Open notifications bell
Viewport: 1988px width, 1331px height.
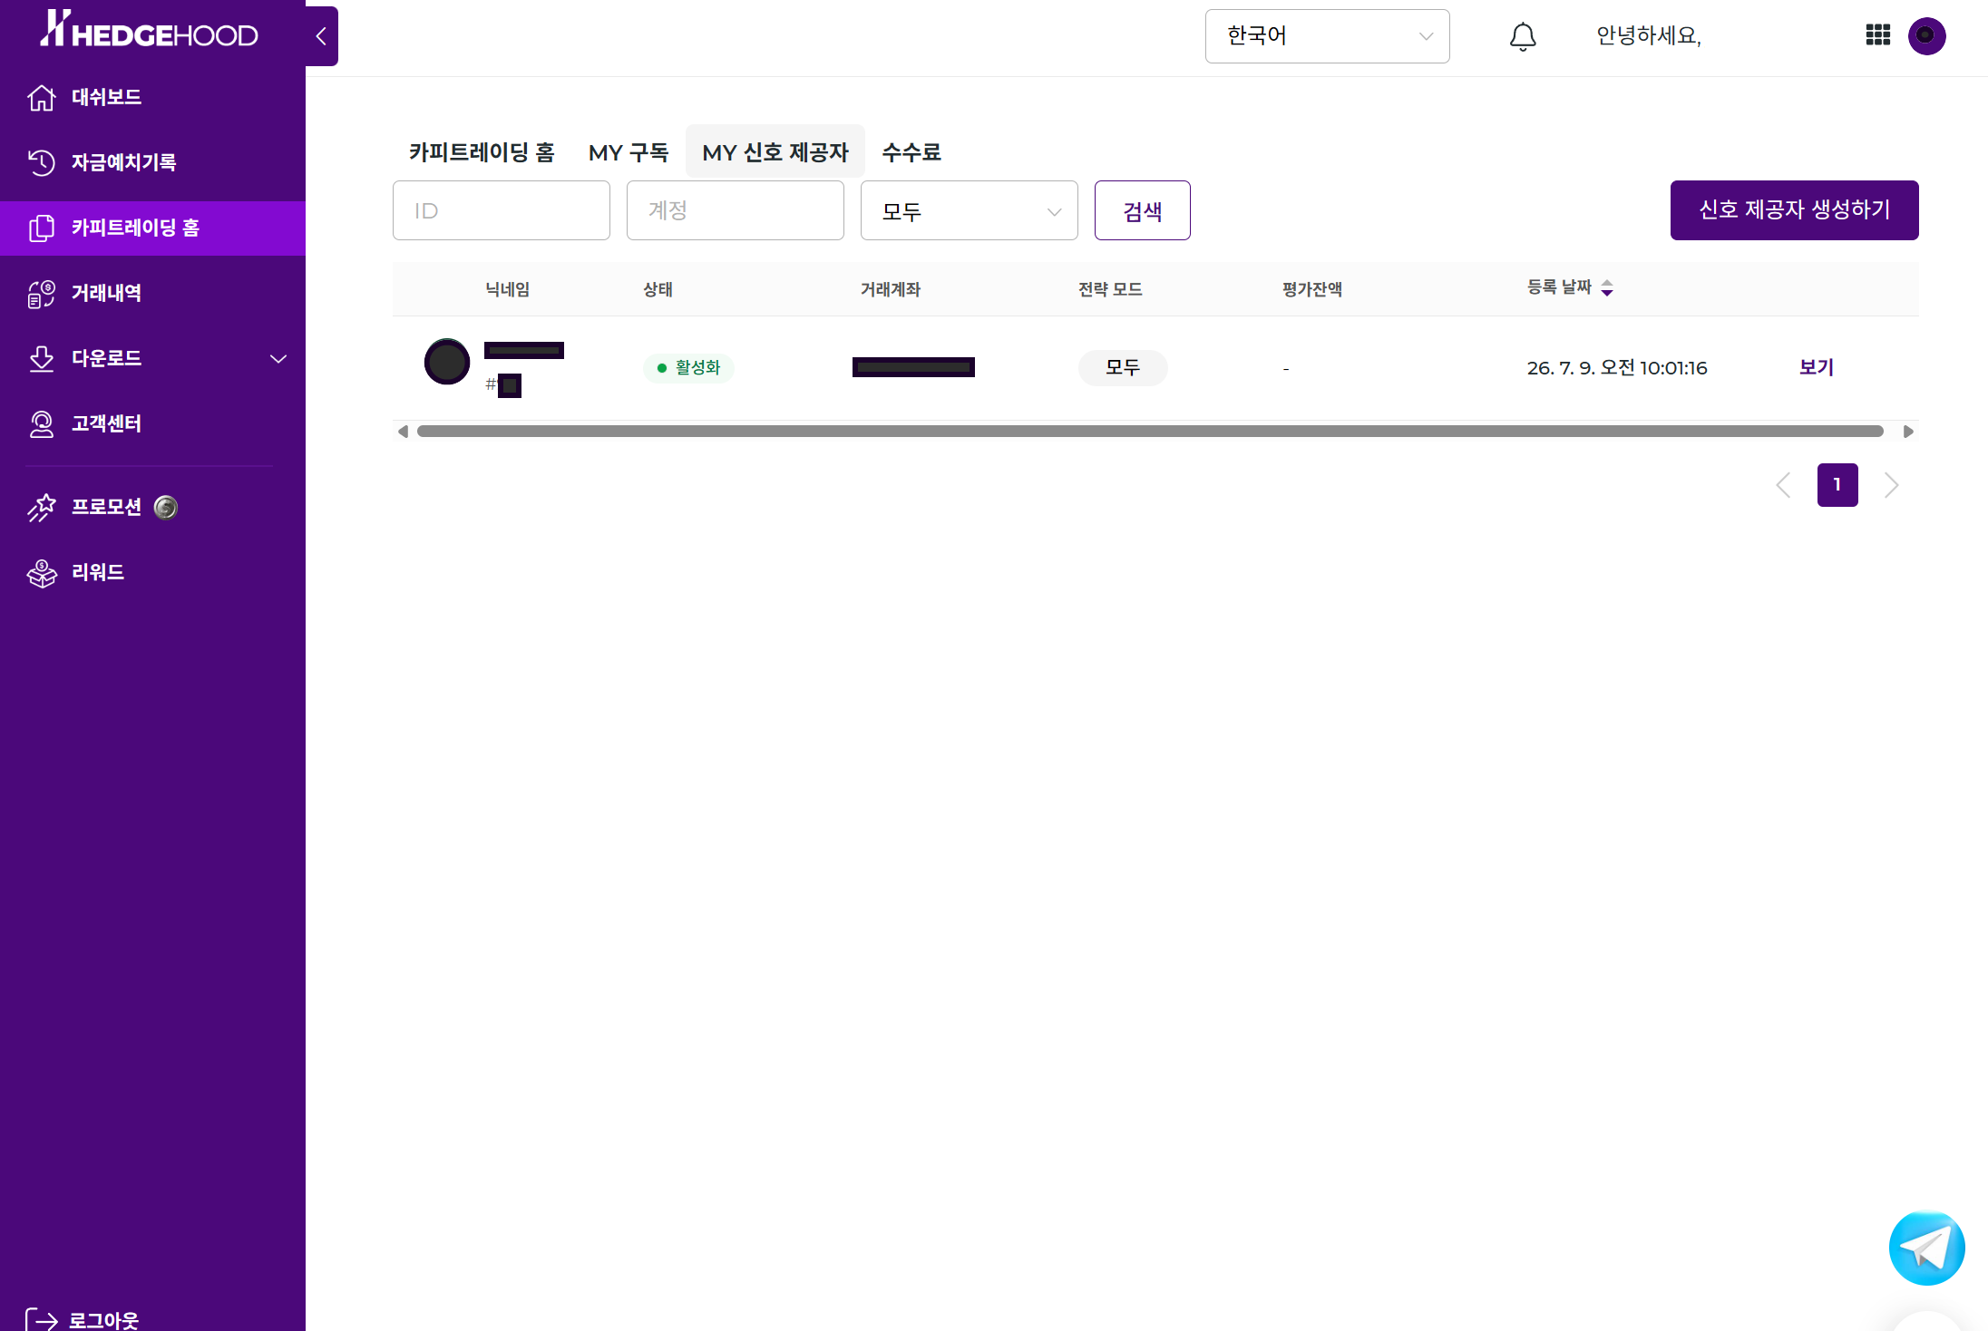pyautogui.click(x=1523, y=36)
